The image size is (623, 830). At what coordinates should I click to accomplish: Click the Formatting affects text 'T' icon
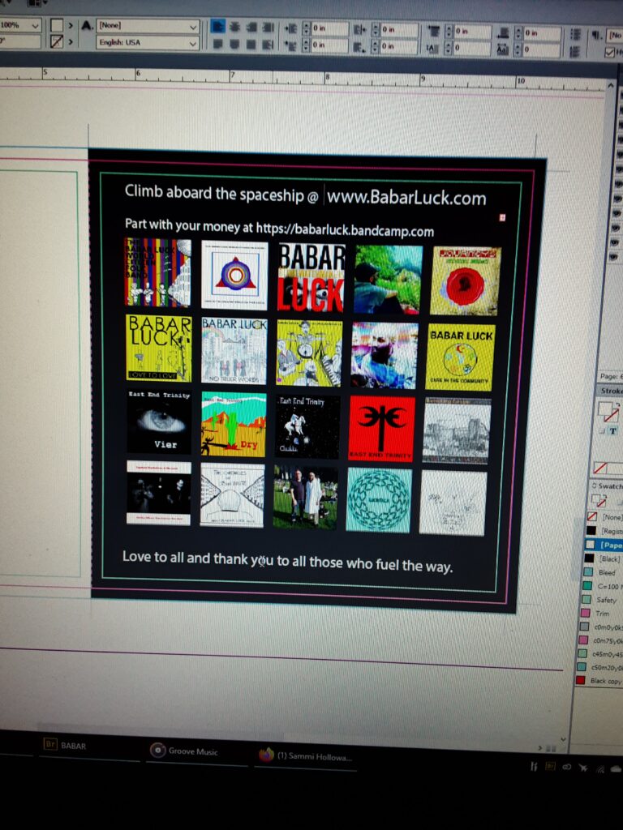coord(613,431)
